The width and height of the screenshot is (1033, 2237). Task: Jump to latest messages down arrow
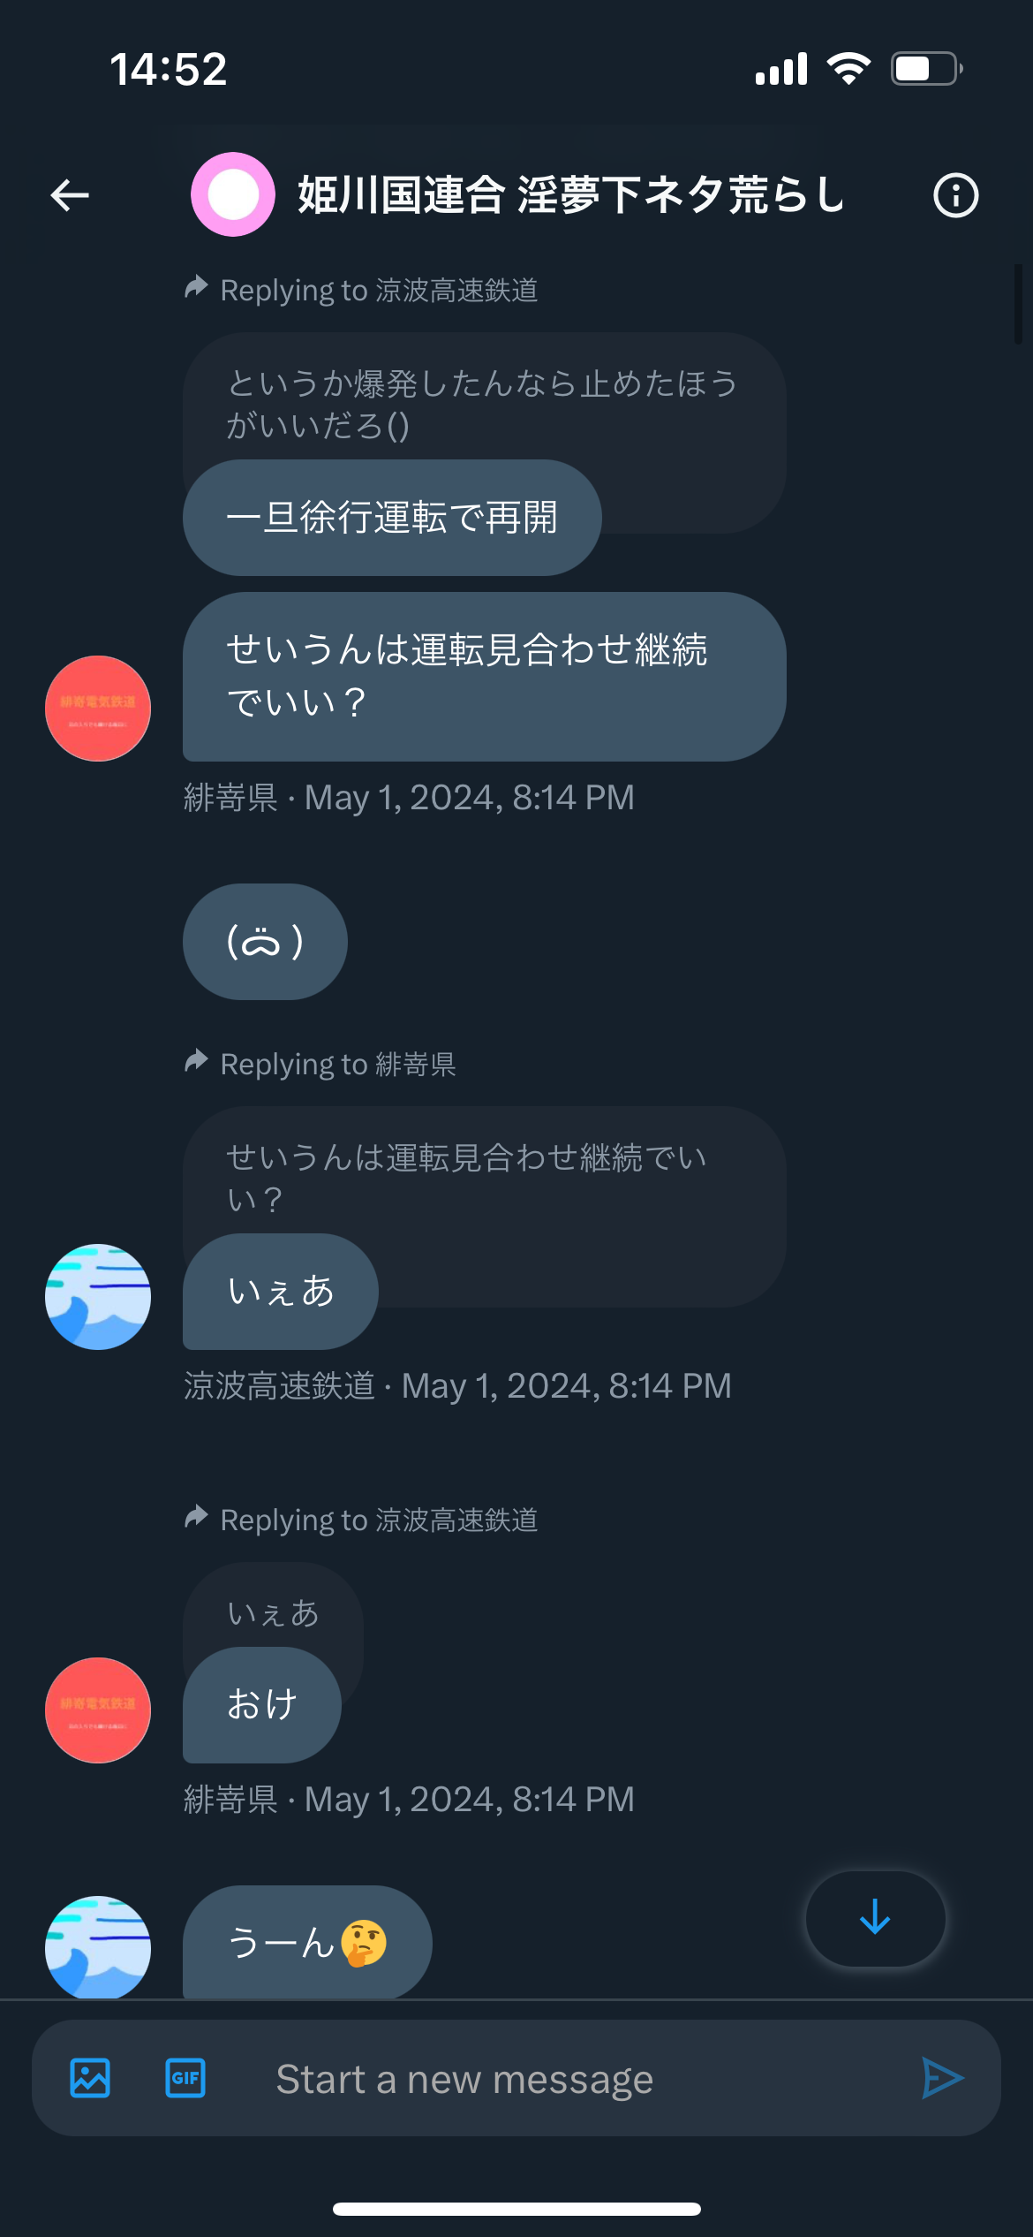click(x=875, y=1918)
